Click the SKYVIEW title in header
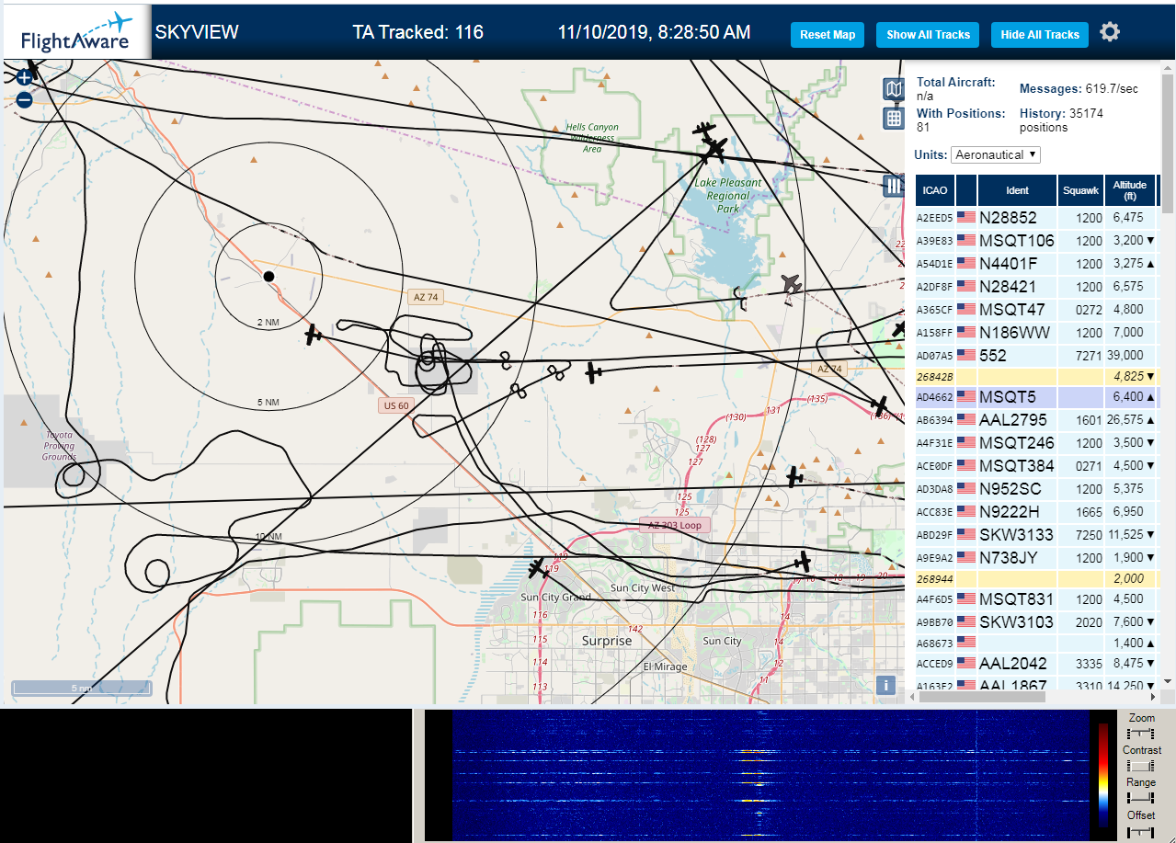Viewport: 1176px width, 843px height. [197, 32]
